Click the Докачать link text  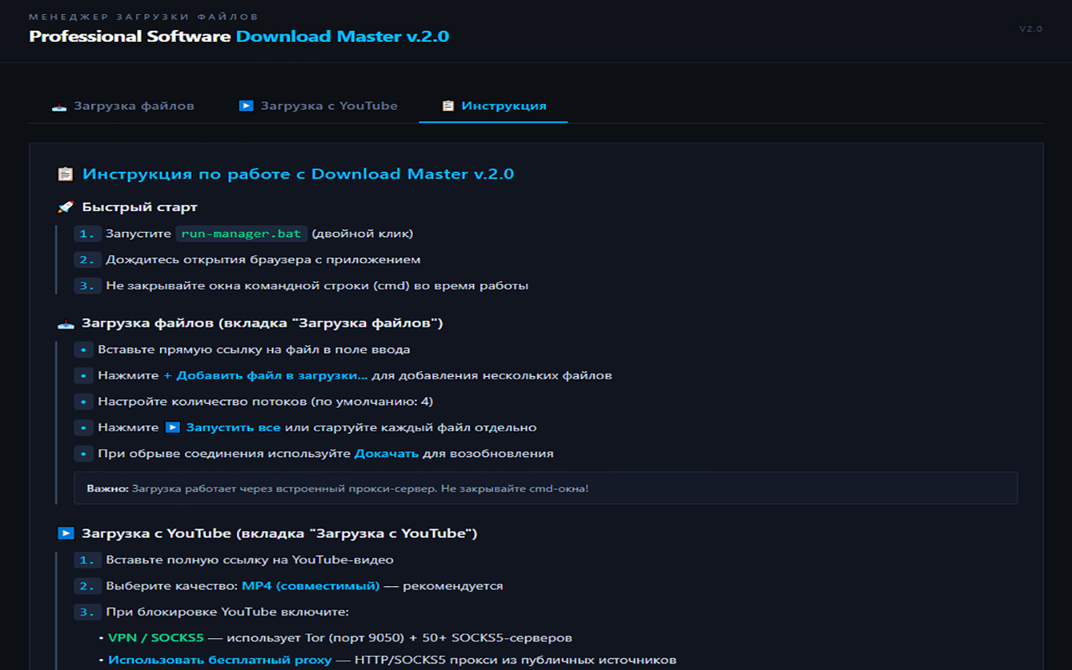(386, 453)
